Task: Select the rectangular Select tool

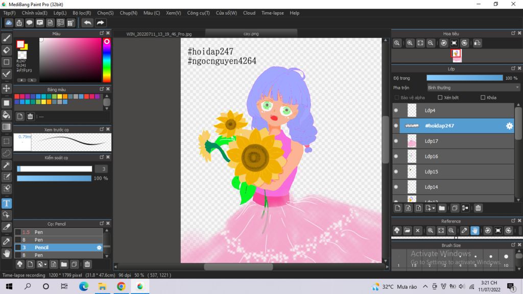Action: coord(6,141)
